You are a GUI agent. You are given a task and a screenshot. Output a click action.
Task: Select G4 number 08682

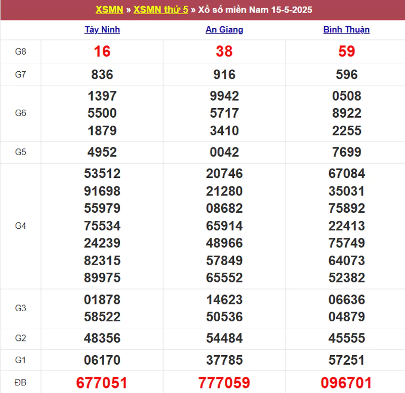(224, 208)
